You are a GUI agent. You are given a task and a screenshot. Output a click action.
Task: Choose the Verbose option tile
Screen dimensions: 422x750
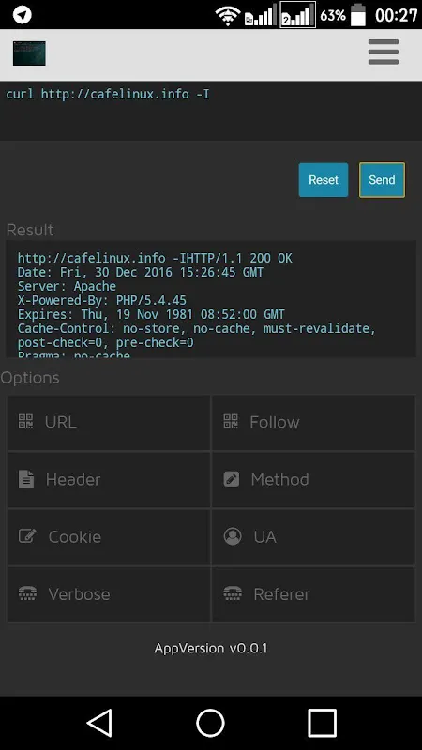pos(108,594)
